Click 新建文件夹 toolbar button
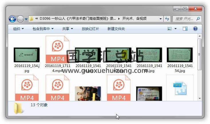 [116, 29]
